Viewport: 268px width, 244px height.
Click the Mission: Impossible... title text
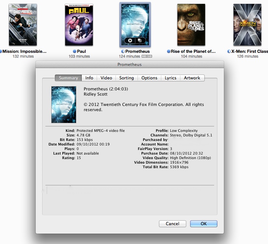(24, 51)
